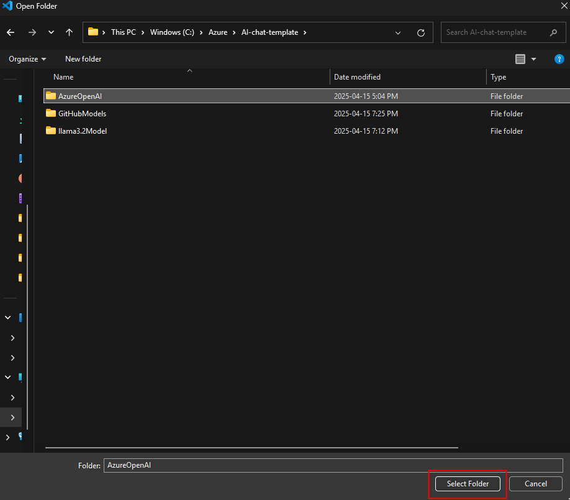This screenshot has height=500, width=570.
Task: Jump to This PC breadcrumb
Action: point(123,32)
